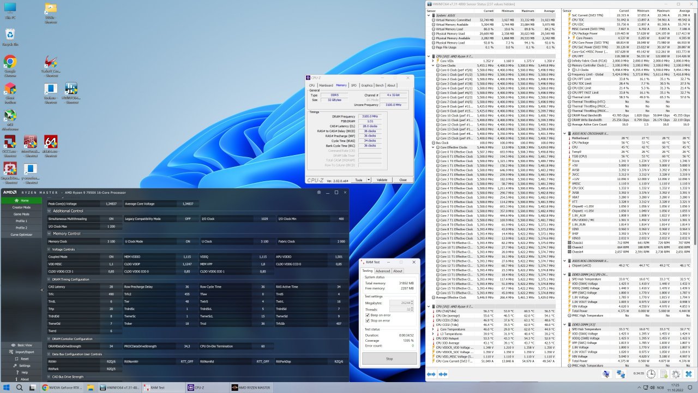Open MSI Afterburner desktop shortcut
698x393 pixels.
pos(10,116)
